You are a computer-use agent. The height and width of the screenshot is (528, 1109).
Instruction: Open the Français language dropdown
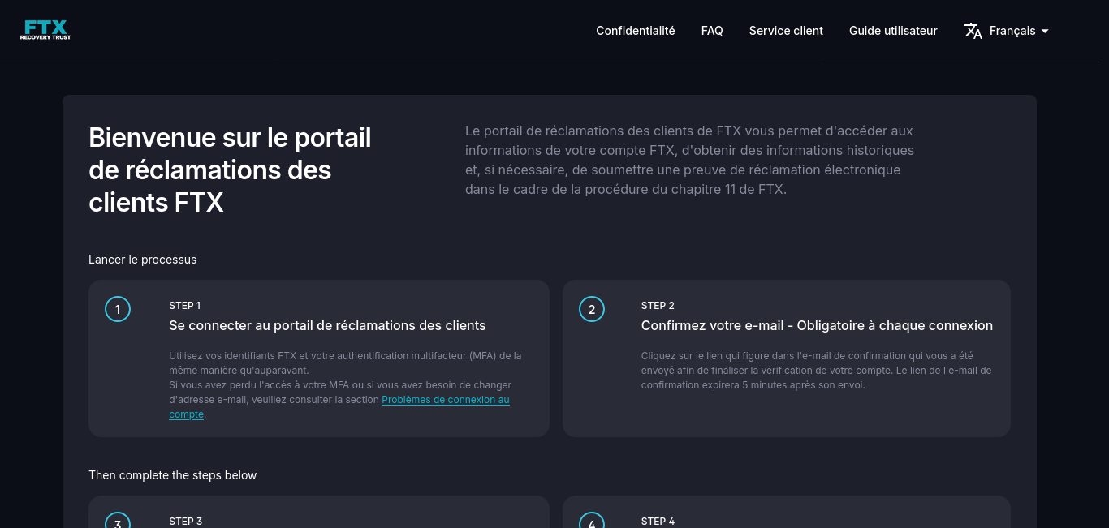[1012, 31]
